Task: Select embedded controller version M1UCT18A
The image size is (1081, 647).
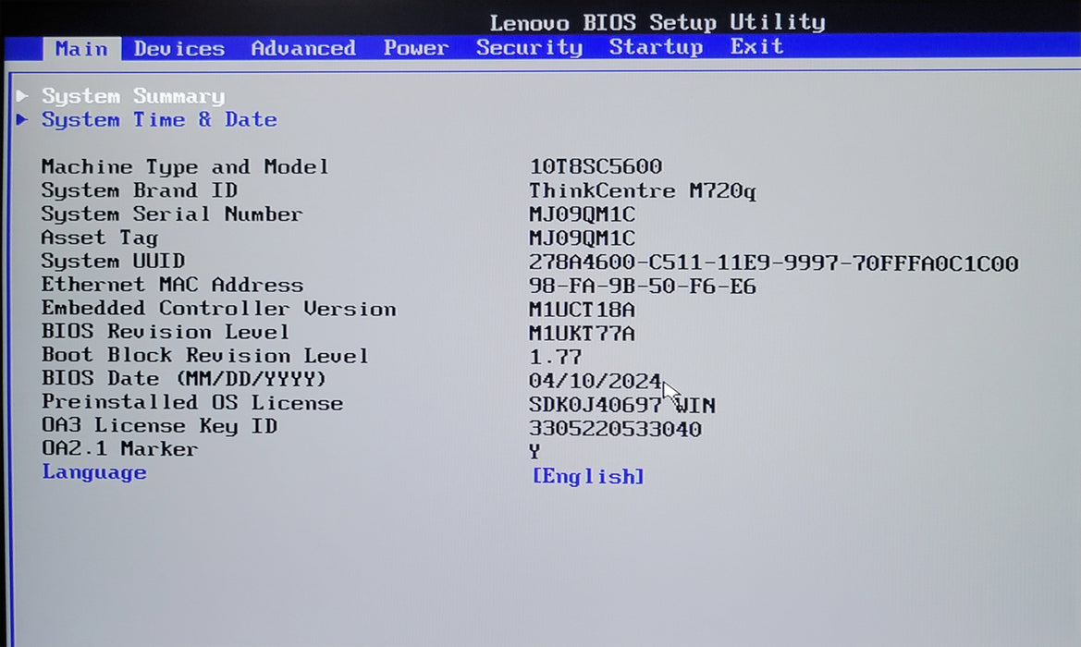Action: pyautogui.click(x=582, y=310)
